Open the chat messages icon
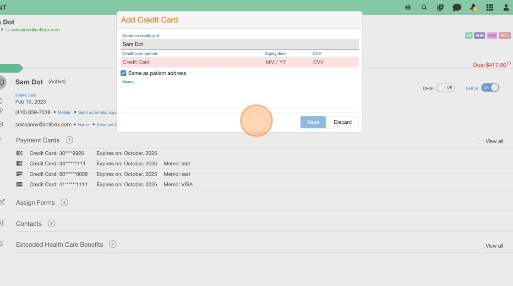Viewport: 513px width, 286px height. (457, 7)
